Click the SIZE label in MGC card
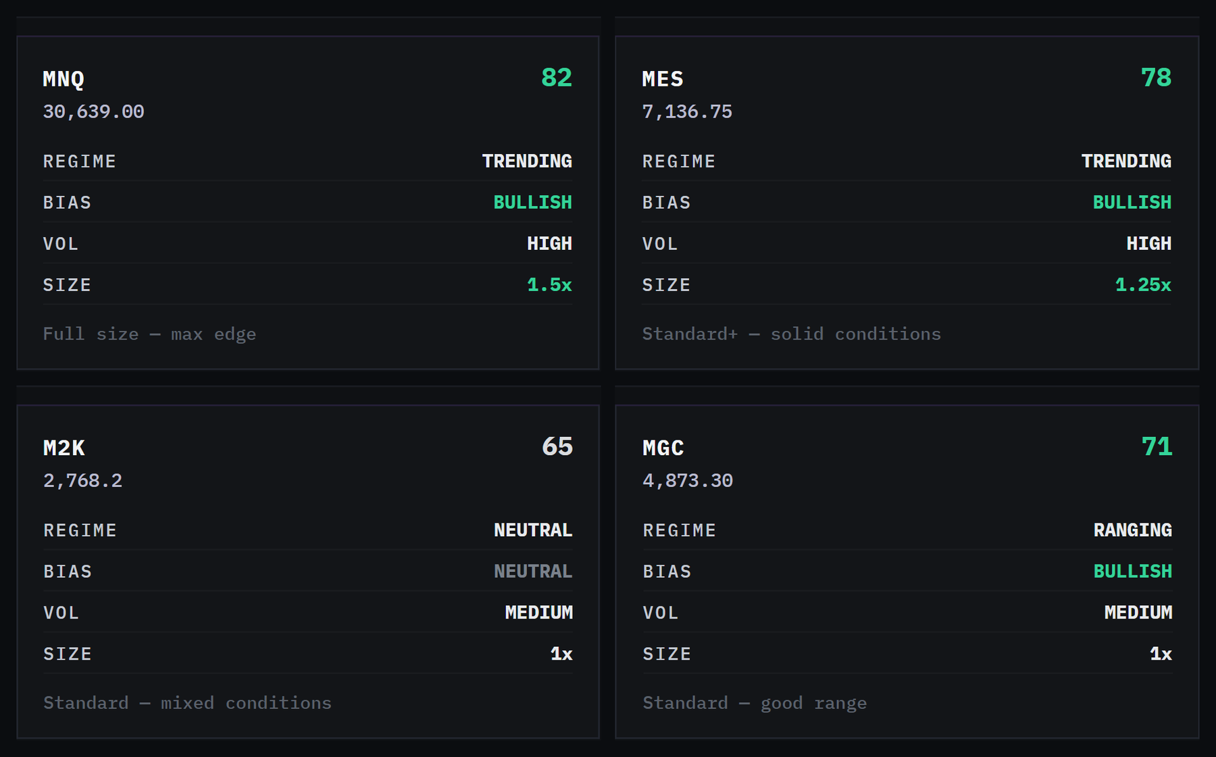 click(667, 655)
